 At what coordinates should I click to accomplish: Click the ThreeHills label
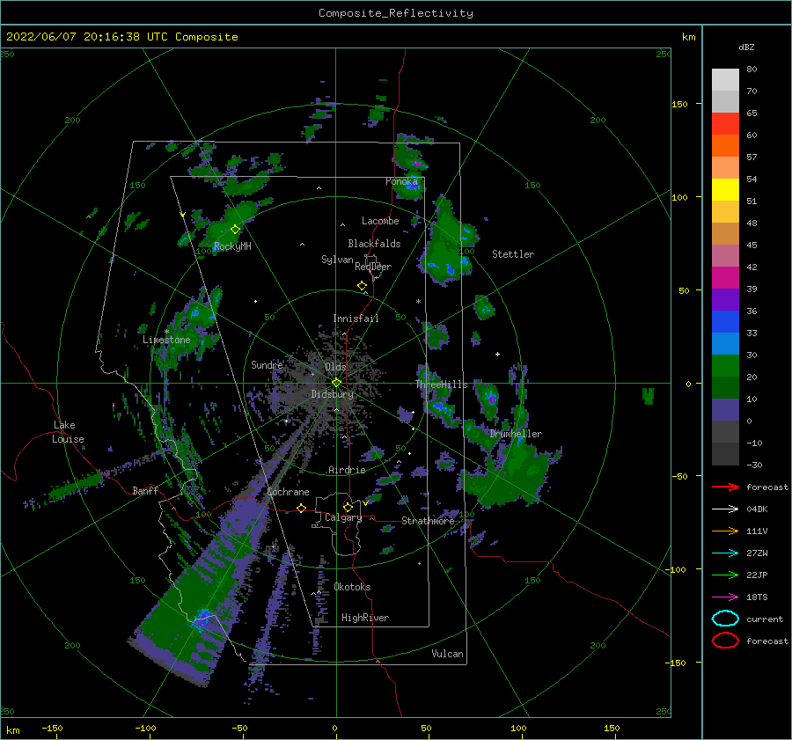(441, 385)
